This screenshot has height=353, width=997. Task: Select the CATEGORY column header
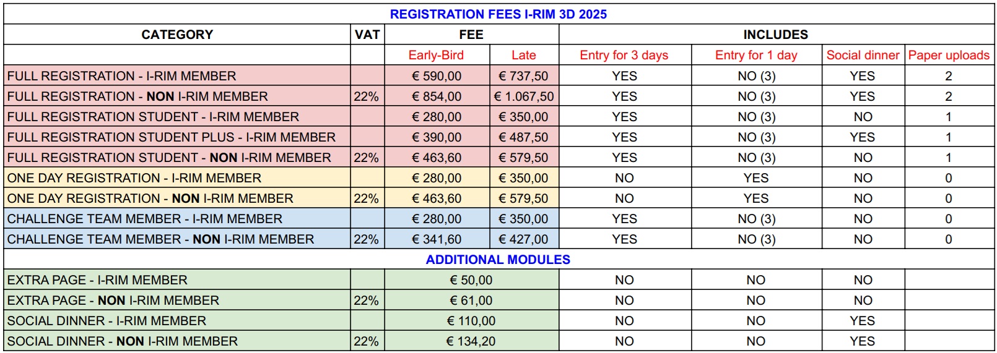(x=177, y=35)
